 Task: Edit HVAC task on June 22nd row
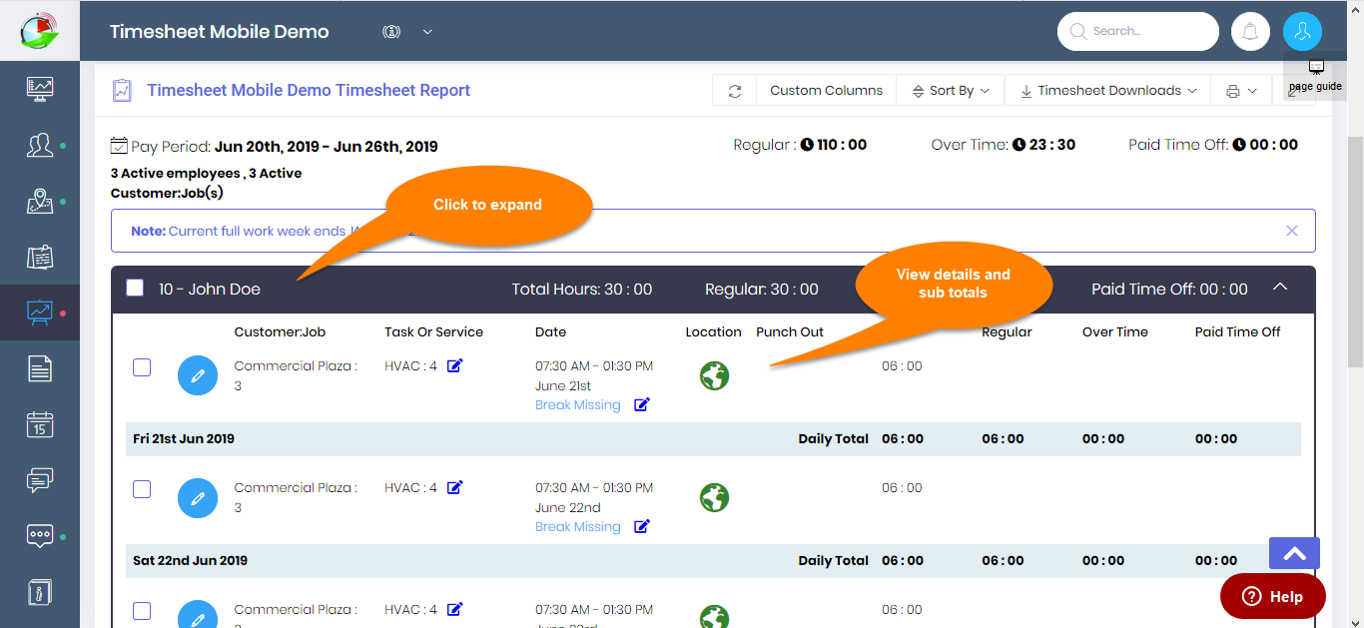(454, 487)
